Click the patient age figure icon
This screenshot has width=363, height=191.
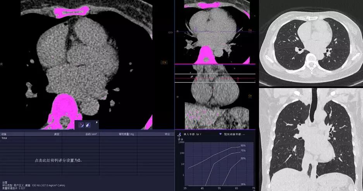click(180, 134)
